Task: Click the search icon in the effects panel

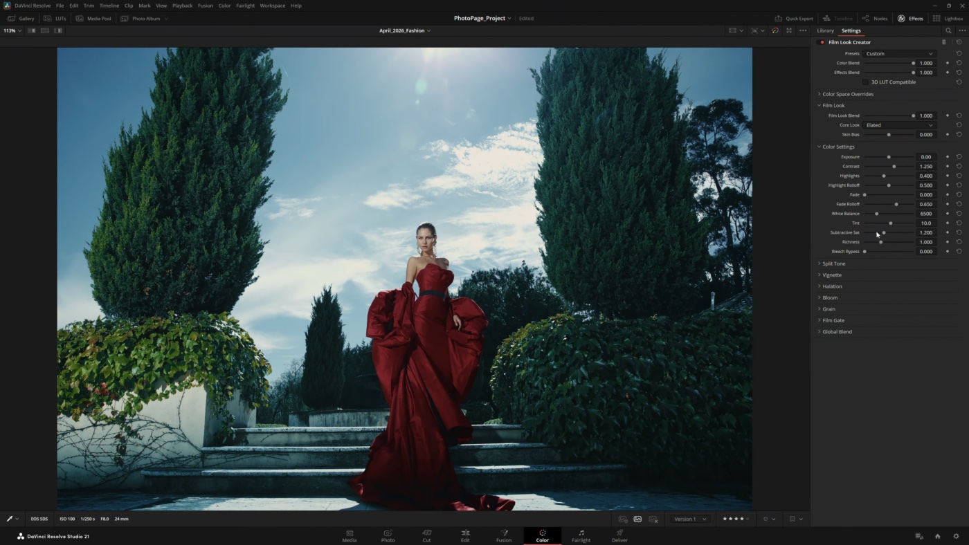Action: tap(948, 30)
